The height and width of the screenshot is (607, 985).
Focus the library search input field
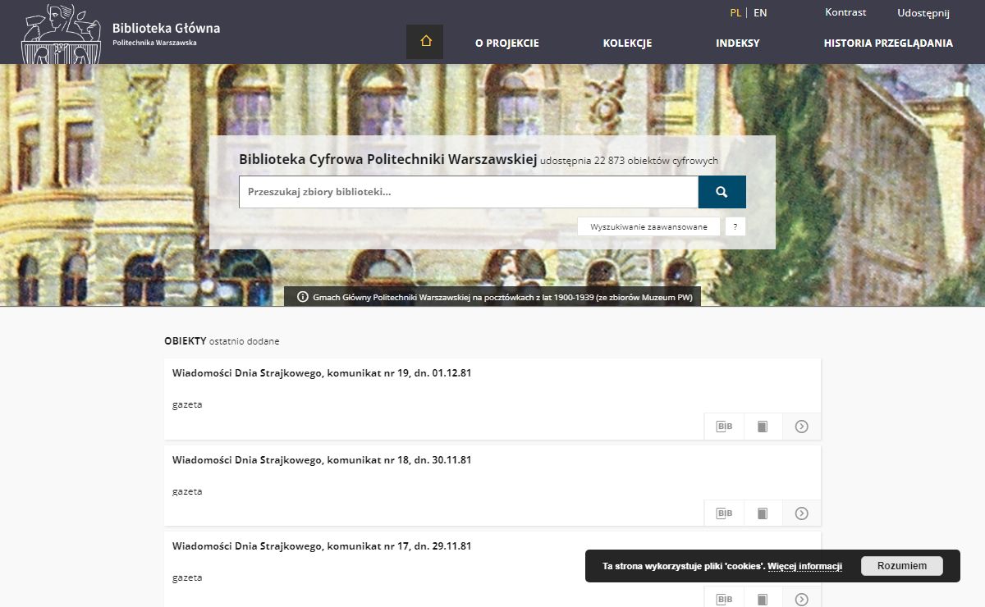[x=469, y=192]
